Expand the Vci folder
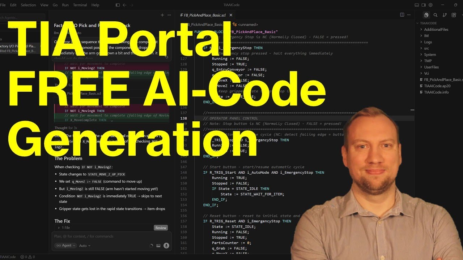463x260 pixels. click(427, 73)
